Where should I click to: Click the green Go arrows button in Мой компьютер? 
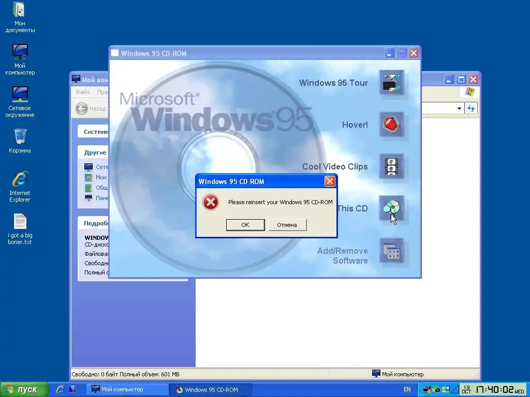click(471, 109)
